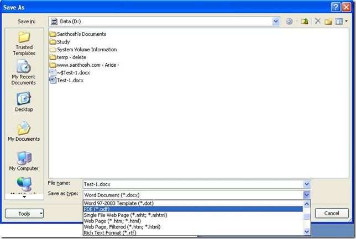Select the ~$Test-1.docx temp file

[70, 72]
